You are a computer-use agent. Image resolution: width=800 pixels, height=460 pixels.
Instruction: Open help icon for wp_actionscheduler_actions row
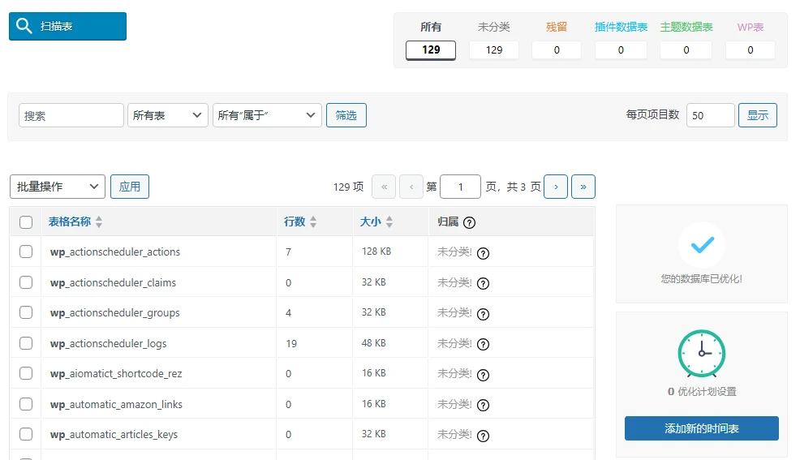tap(483, 253)
